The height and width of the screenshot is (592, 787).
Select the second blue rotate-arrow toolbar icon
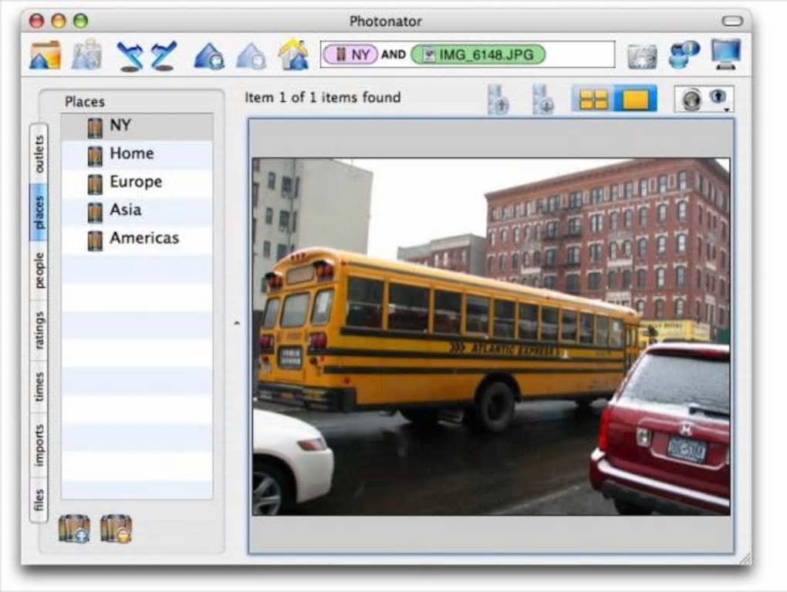click(x=164, y=55)
